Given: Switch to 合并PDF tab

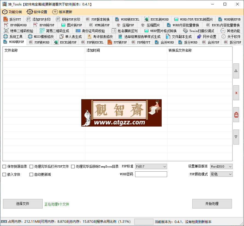Looking at the screenshot, I should pyautogui.click(x=211, y=42).
